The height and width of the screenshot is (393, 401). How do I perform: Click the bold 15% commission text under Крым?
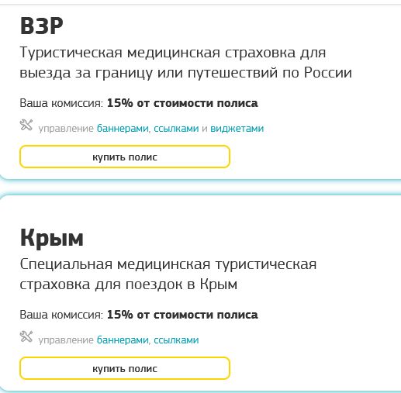(182, 315)
